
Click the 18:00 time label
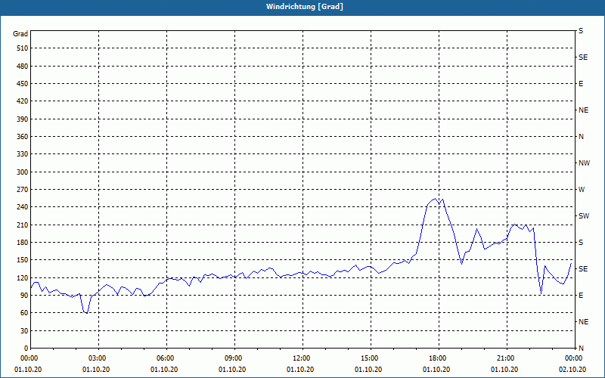pyautogui.click(x=439, y=358)
